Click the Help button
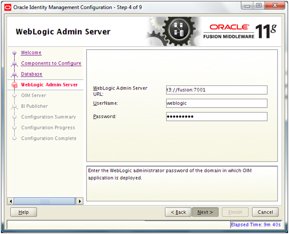 coord(23,212)
